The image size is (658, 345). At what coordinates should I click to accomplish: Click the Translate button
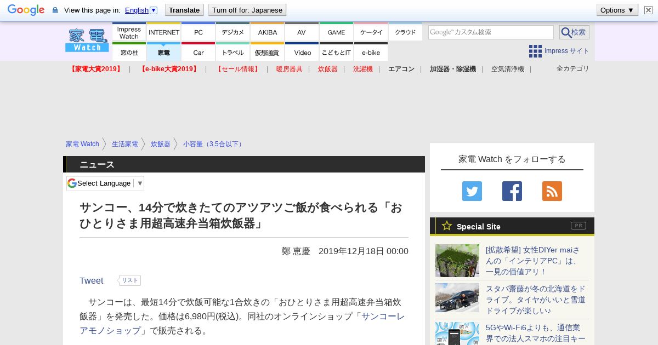(184, 10)
